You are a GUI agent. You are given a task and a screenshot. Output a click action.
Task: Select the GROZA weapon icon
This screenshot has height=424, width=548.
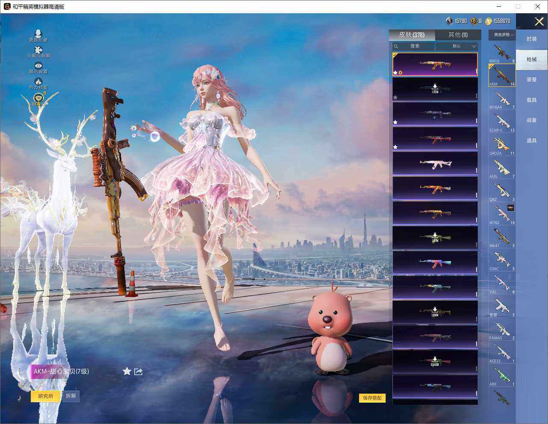502,145
